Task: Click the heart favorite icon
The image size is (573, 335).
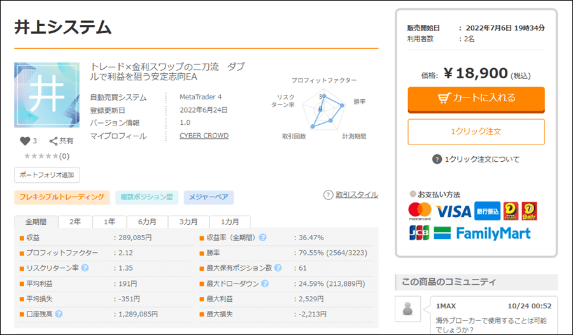Action: pos(25,141)
